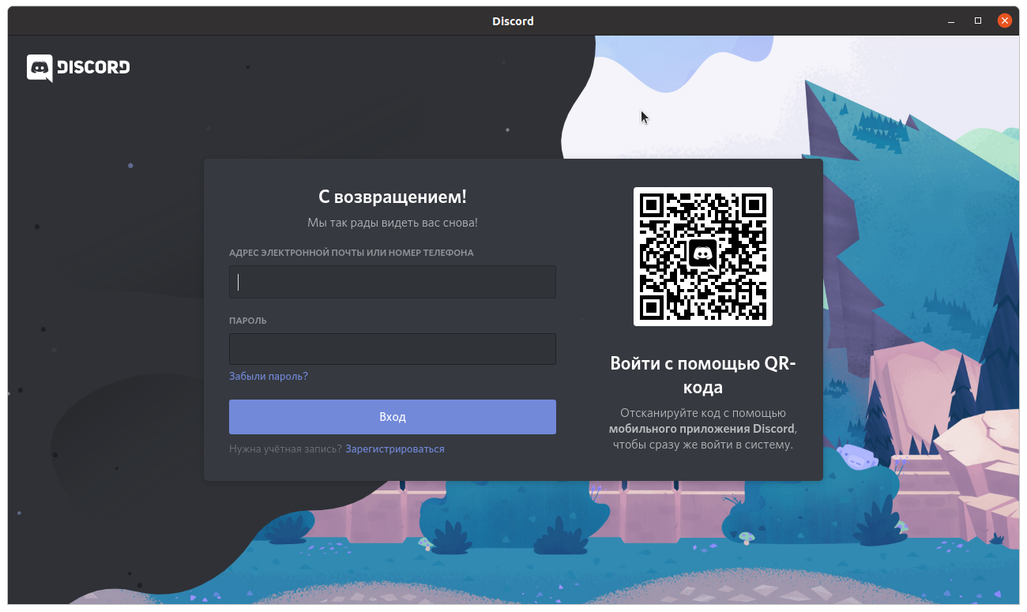1027x612 pixels.
Task: Click the 'мобильного приложения Discord' text
Action: click(702, 429)
